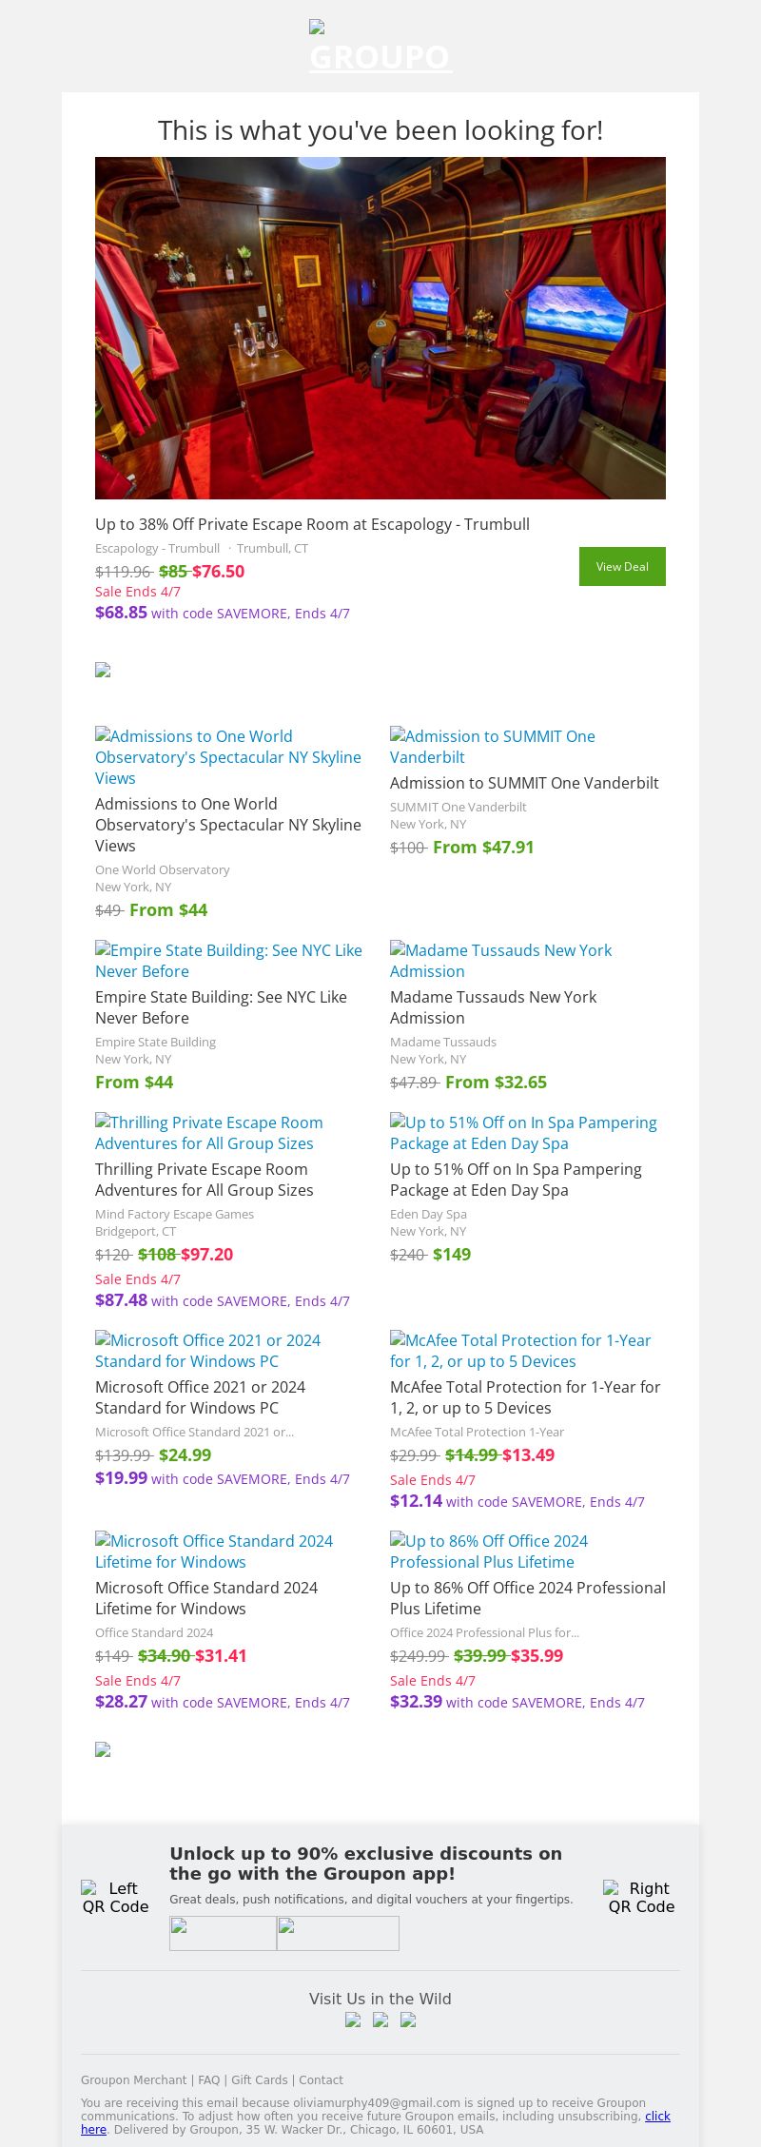Open the Gift Cards footer link

pyautogui.click(x=259, y=2080)
